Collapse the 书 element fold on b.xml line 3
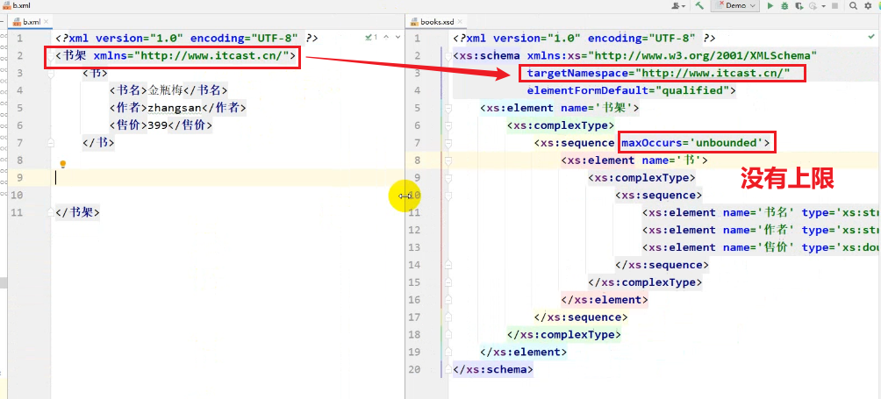 [x=51, y=73]
